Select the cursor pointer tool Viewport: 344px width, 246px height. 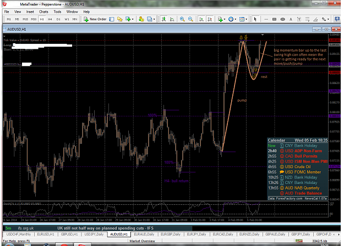pos(255,19)
